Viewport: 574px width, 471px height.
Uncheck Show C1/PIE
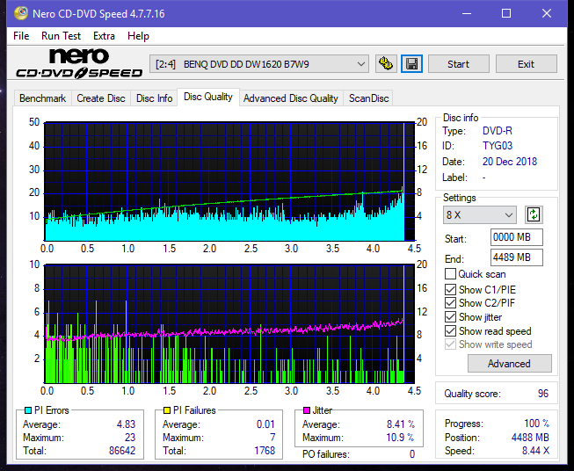coord(450,289)
